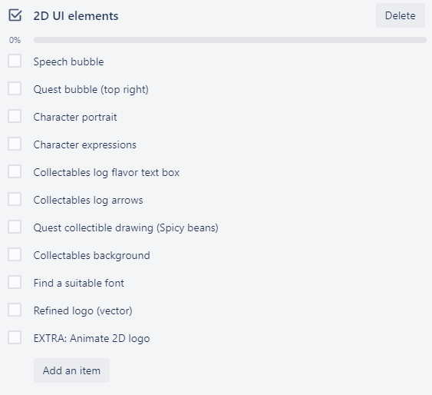Mark Character portrait as complete
432x395 pixels.
15,116
